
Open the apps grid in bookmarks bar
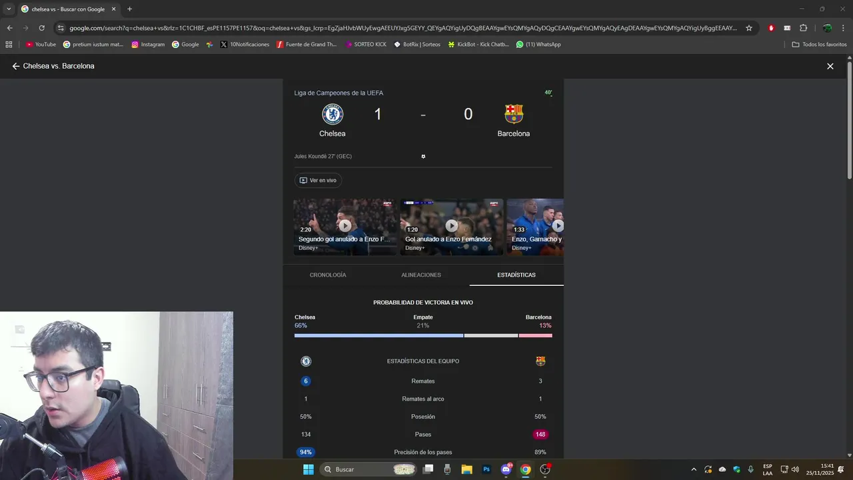pyautogui.click(x=9, y=45)
